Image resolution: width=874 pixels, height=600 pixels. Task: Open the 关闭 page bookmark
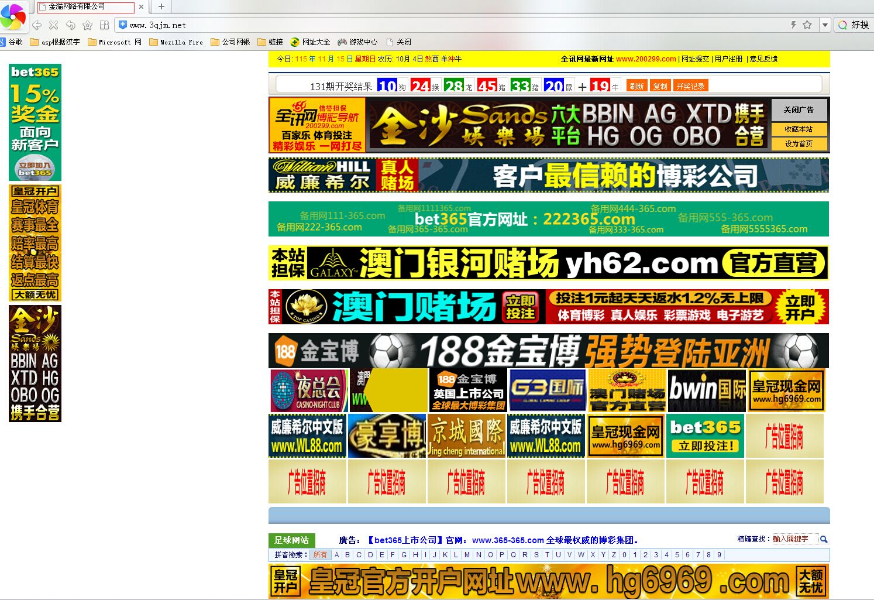coord(398,42)
